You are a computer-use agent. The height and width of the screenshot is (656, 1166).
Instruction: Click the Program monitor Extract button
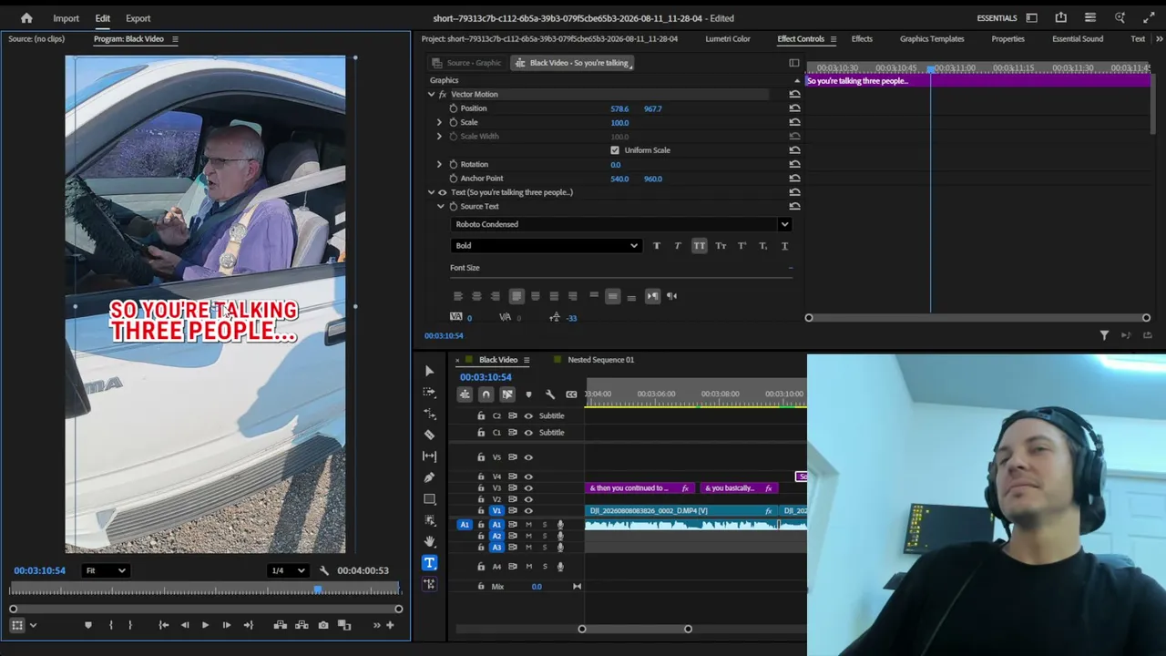[x=302, y=625]
